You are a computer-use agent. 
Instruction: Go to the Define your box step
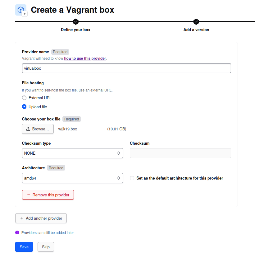pos(75,30)
